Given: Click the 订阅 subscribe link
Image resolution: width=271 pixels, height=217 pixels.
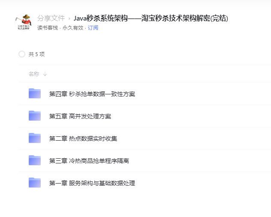Looking at the screenshot, I should tap(93, 28).
